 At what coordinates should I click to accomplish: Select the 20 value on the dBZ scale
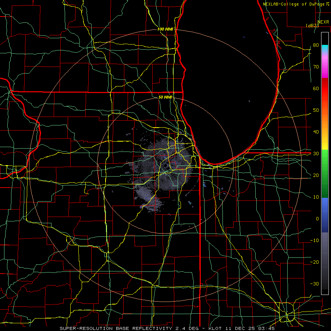316,175
